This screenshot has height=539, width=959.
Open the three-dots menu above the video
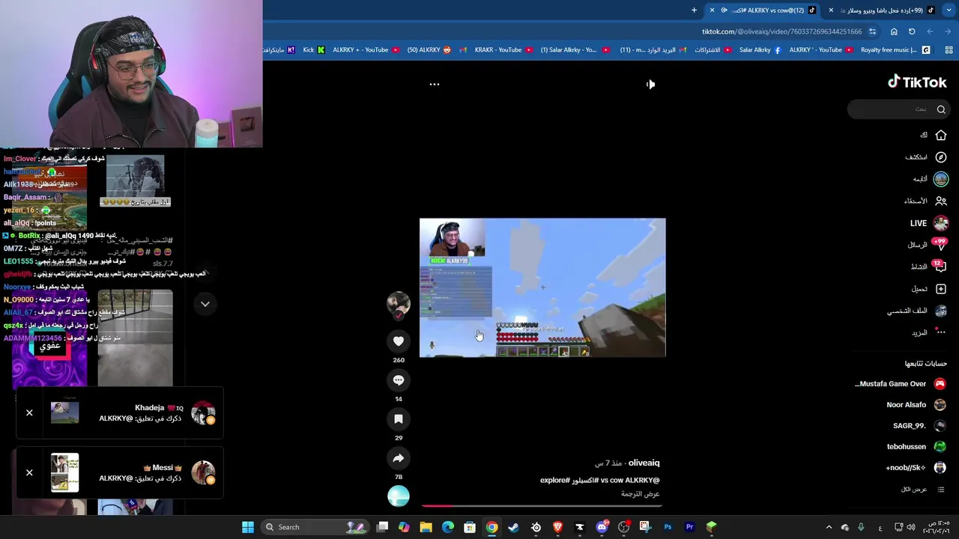(435, 85)
